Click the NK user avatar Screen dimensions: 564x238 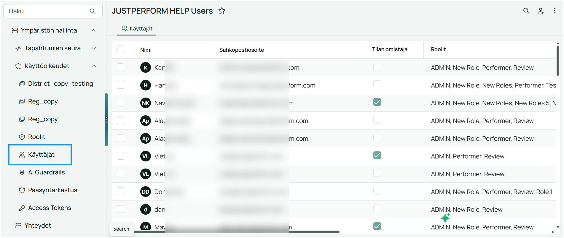click(146, 103)
